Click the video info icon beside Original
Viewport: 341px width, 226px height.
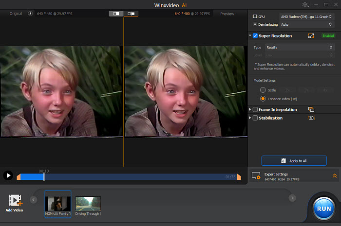pos(30,14)
